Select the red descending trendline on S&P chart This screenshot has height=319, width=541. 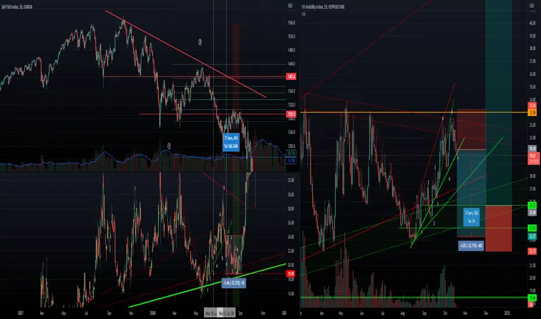coord(186,54)
